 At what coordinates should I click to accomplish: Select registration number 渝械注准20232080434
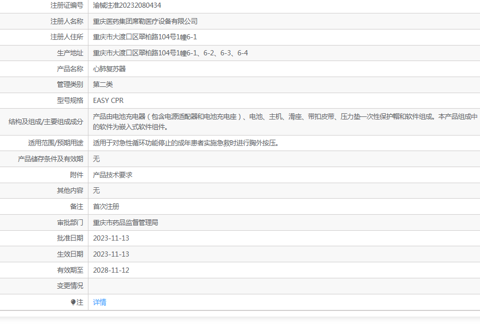coord(127,6)
